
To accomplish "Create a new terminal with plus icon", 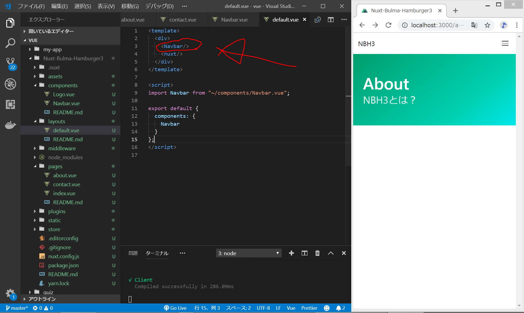I will point(291,253).
